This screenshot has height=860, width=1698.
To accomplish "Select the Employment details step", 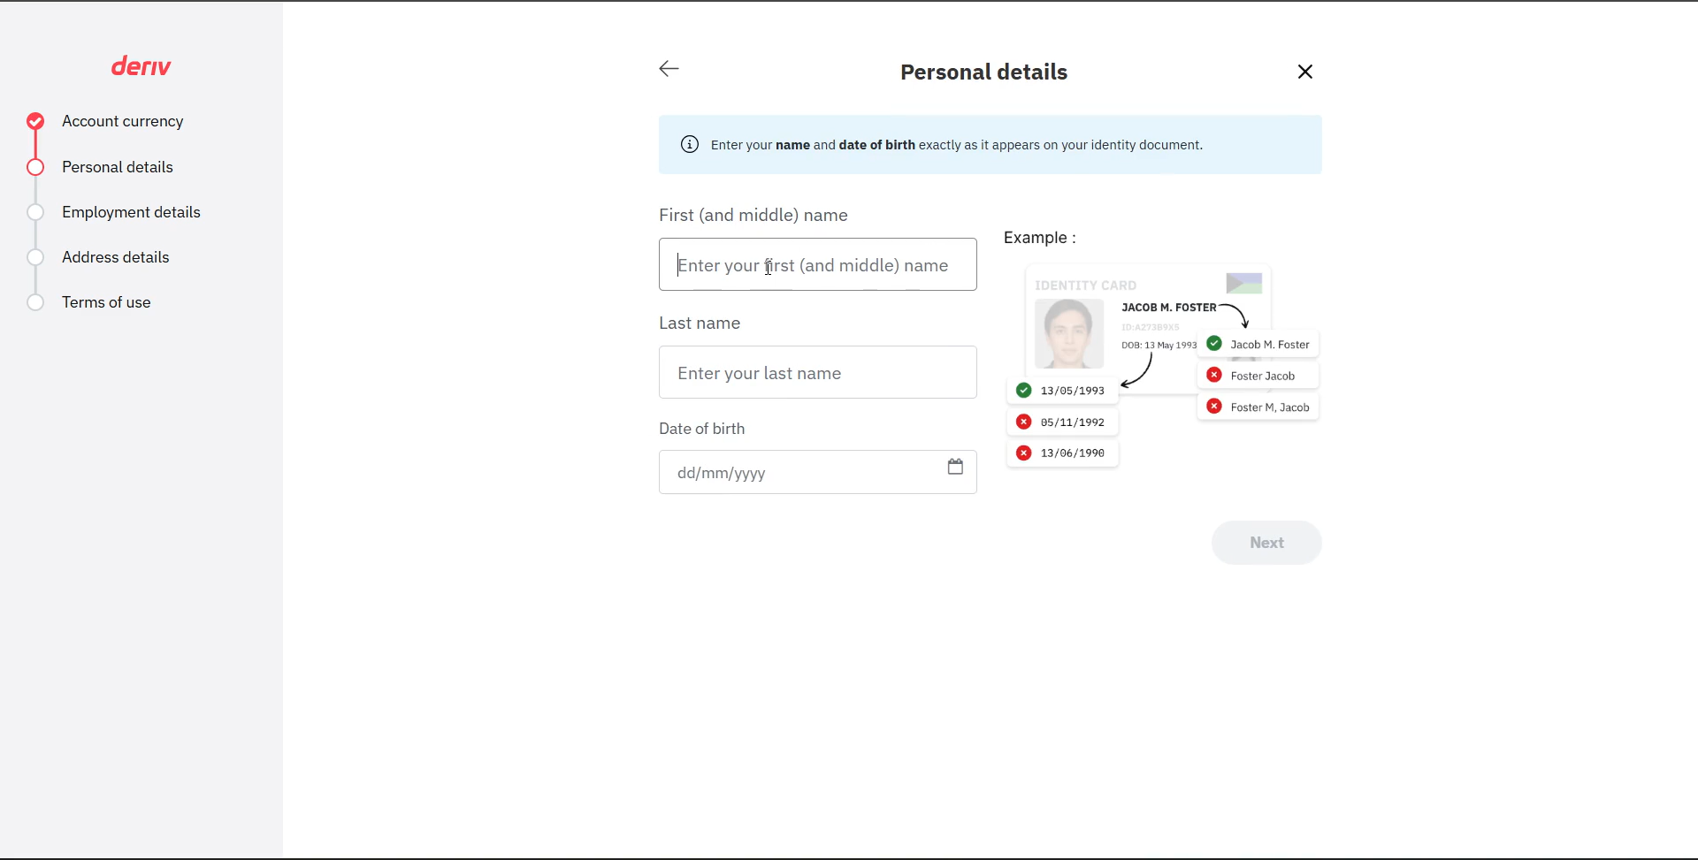I will click(131, 212).
